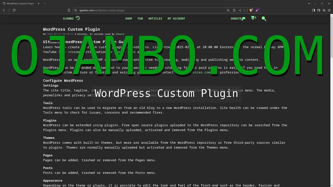This screenshot has width=333, height=187.
Task: Open the SHOP menu item
Action: pos(129,19)
